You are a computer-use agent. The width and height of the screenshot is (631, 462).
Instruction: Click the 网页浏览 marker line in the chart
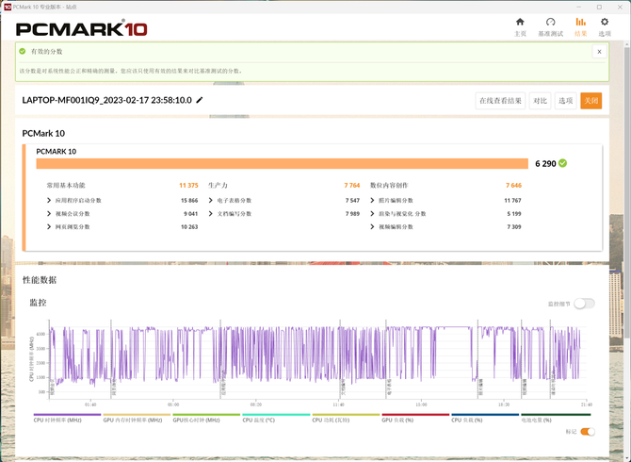coord(111,358)
